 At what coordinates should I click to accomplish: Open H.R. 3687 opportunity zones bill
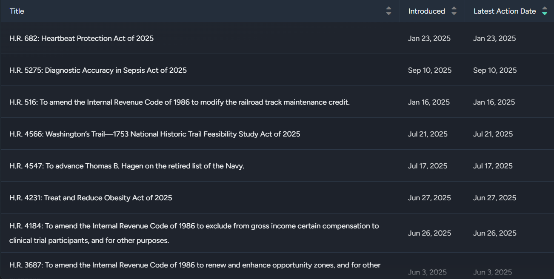194,265
